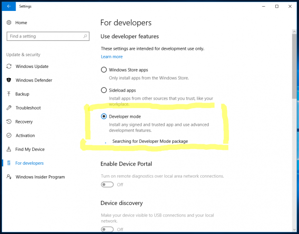
Task: Go to Find My Device settings
Action: coord(30,150)
